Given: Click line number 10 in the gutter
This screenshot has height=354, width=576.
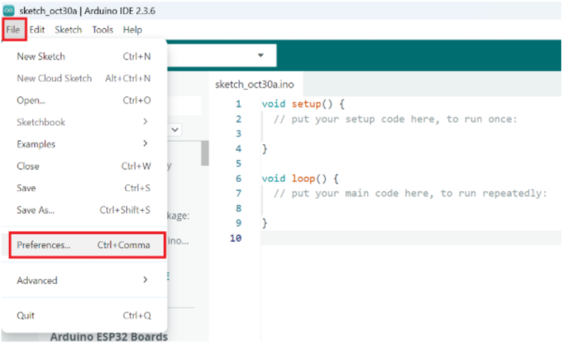Looking at the screenshot, I should pos(236,238).
